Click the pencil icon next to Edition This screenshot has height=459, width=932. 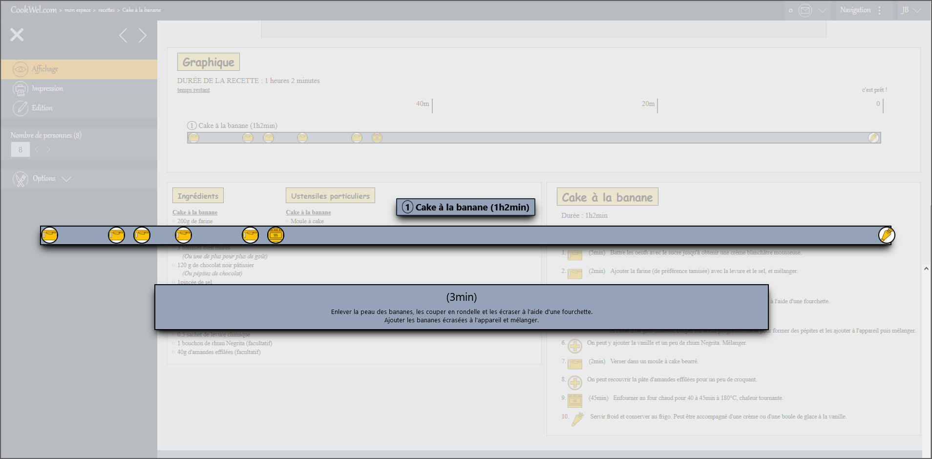pos(21,108)
